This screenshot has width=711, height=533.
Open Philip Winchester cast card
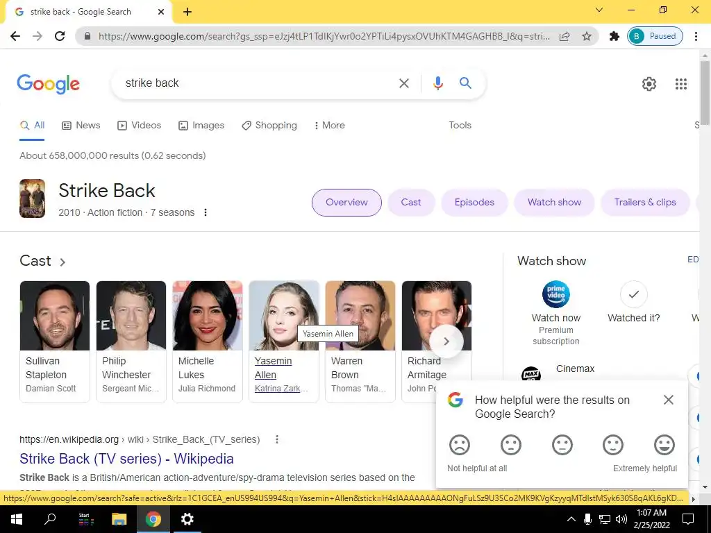[131, 341]
